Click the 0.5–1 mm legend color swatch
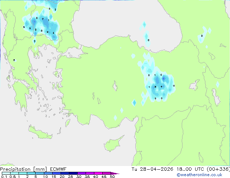 click(x=15, y=173)
